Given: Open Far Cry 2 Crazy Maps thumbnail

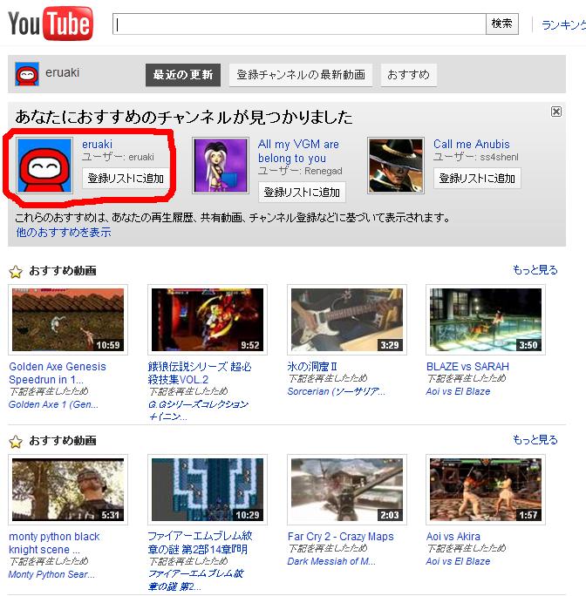Looking at the screenshot, I should (347, 490).
